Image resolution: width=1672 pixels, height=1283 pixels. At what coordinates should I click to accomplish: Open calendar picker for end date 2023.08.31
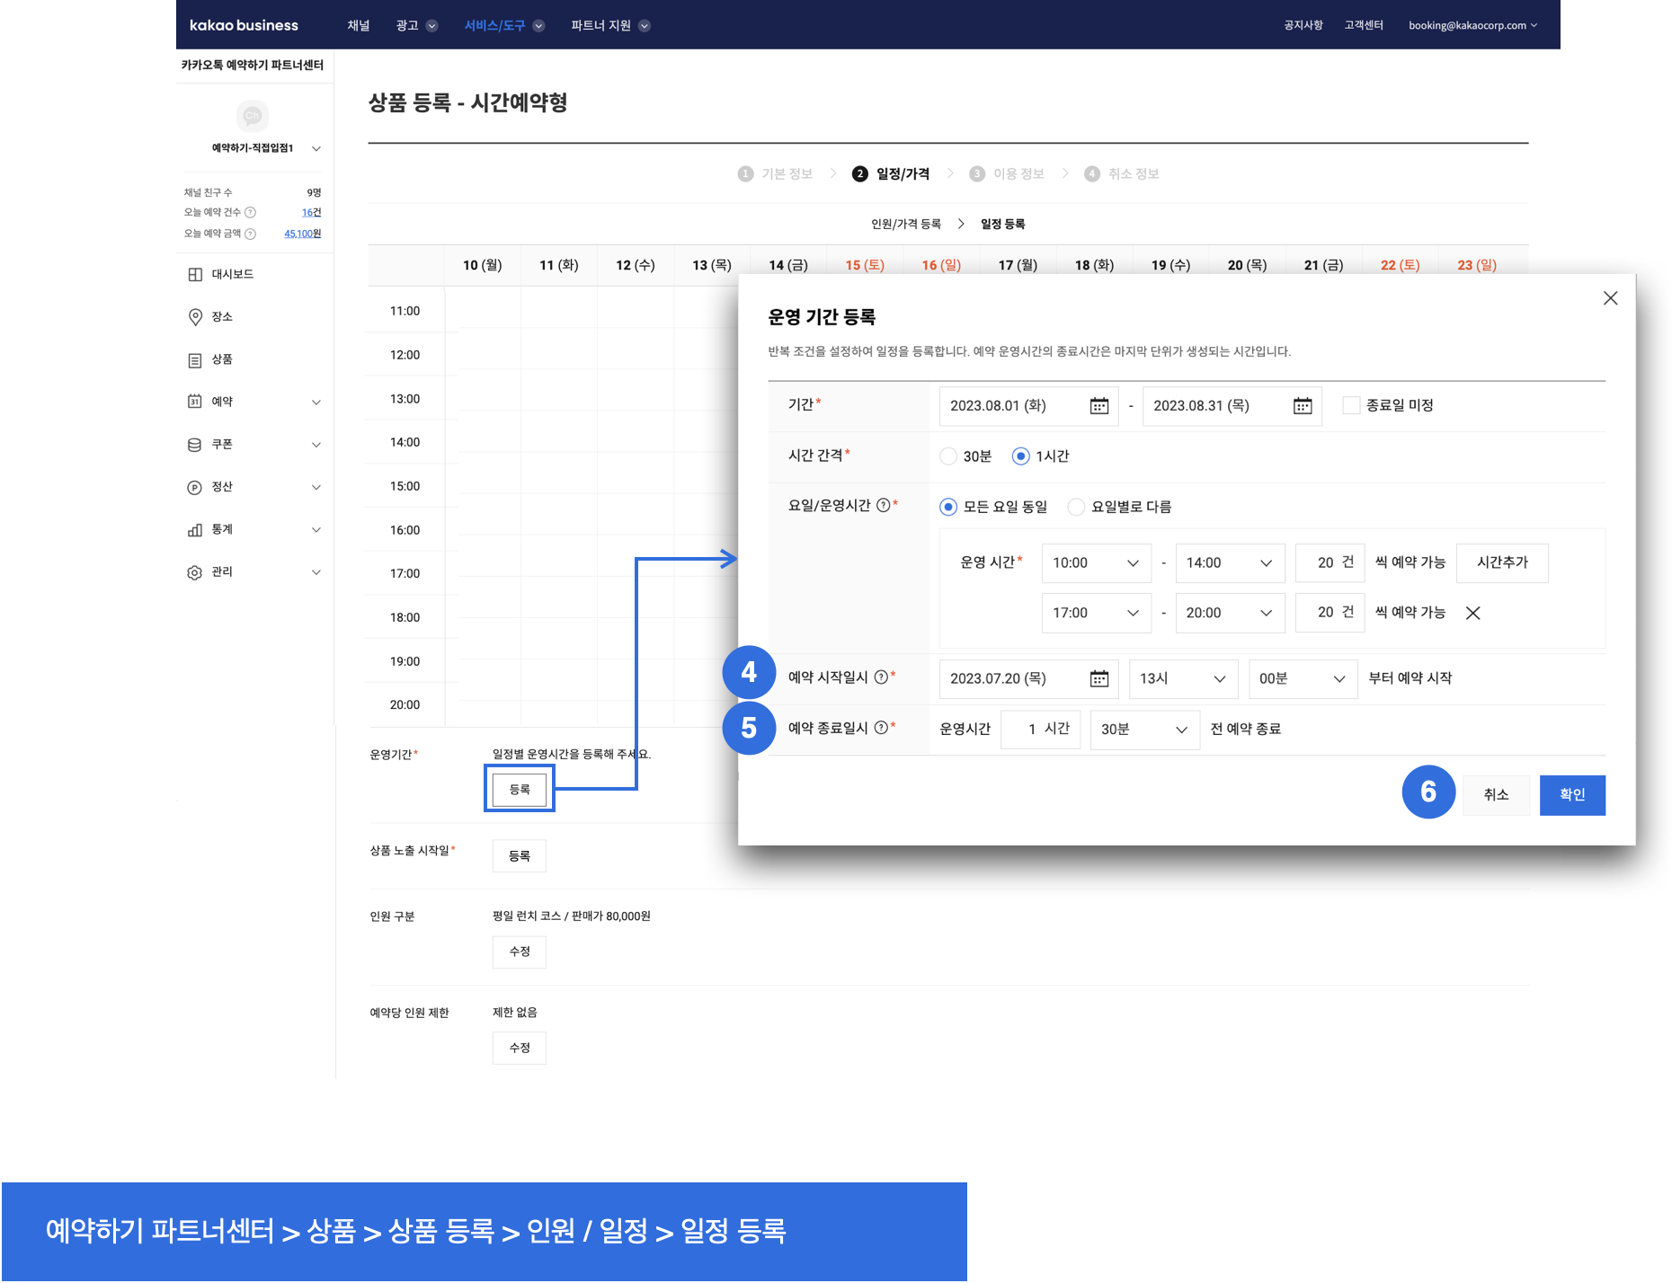[x=1302, y=406]
